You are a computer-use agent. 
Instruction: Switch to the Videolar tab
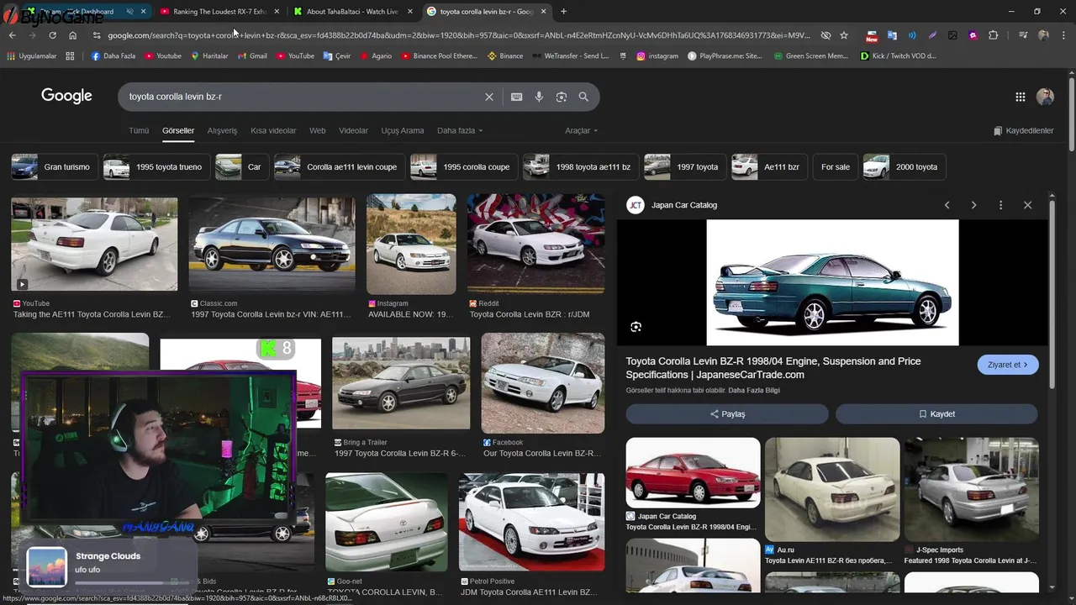(353, 131)
